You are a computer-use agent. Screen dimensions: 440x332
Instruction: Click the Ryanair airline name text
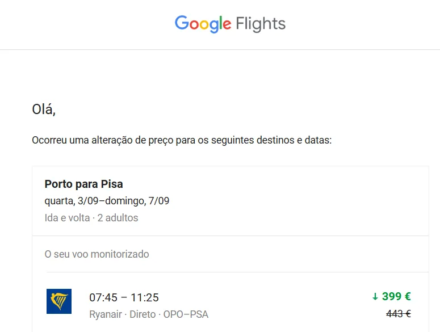click(x=106, y=314)
